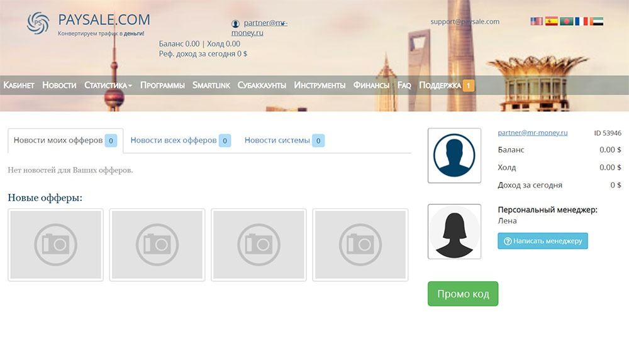The height and width of the screenshot is (339, 629).
Task: Open the Инструменты menu item
Action: [320, 85]
